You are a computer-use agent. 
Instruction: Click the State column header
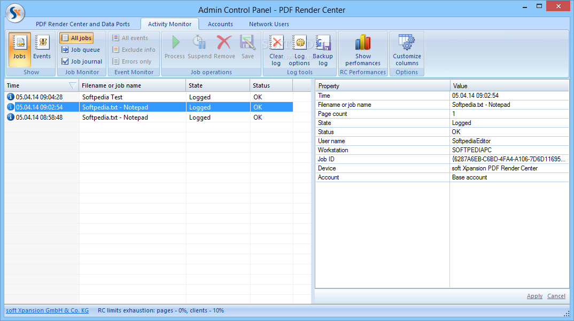coord(218,85)
